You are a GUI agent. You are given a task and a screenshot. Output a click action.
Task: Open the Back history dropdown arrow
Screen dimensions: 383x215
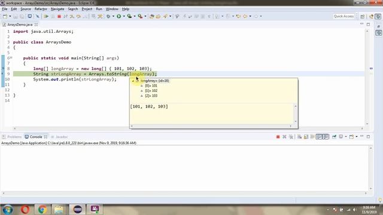click(250, 16)
